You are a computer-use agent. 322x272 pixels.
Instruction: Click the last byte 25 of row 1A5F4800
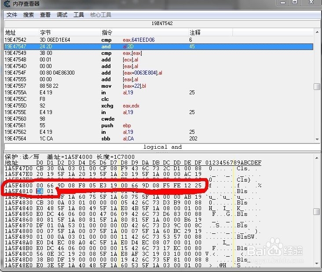(x=198, y=186)
